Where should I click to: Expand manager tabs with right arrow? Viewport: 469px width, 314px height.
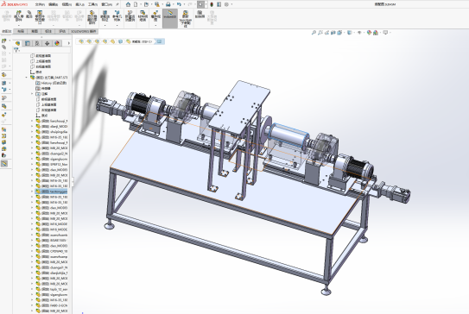[69, 43]
